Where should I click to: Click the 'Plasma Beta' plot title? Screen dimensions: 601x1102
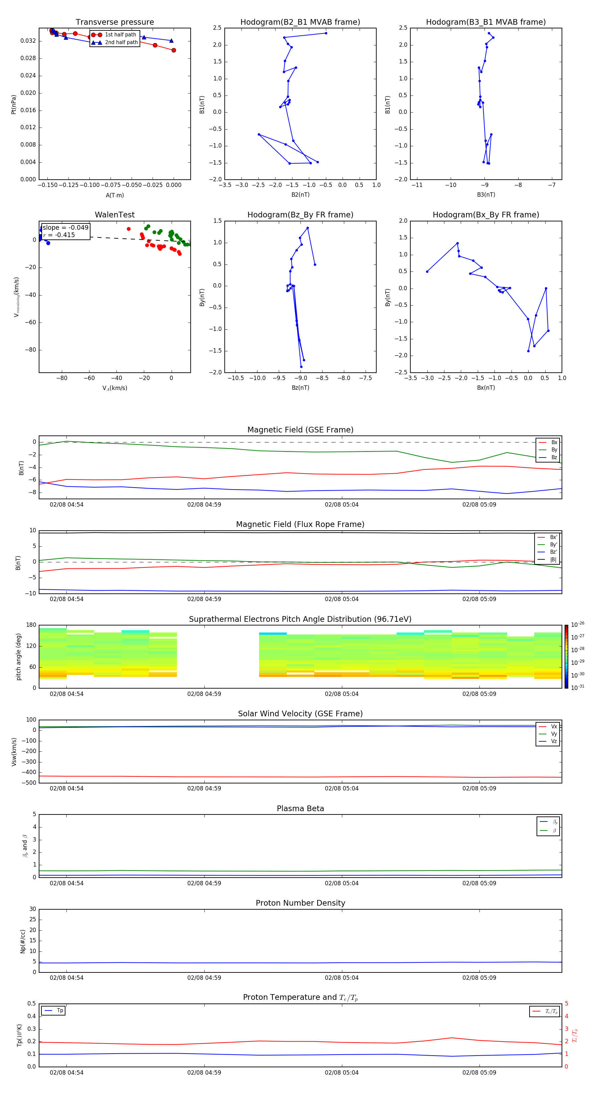coord(300,808)
